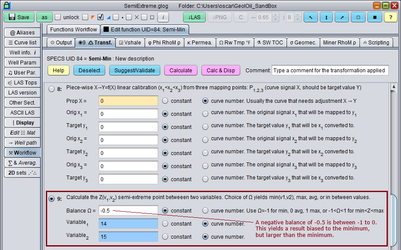Open the Other Sect. section
This screenshot has height=250, width=401.
[x=22, y=102]
